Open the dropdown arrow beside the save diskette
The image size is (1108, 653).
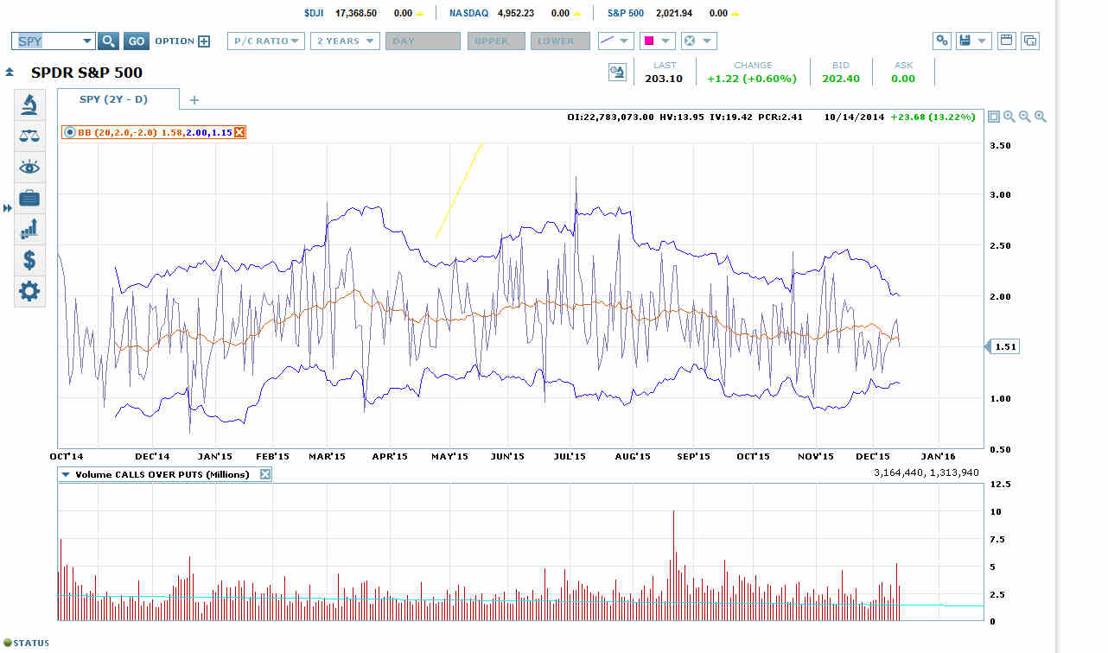[983, 41]
